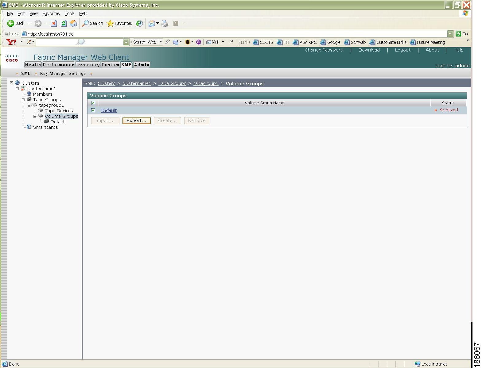This screenshot has width=482, height=368.
Task: Click the Stop loading icon
Action: tap(54, 23)
